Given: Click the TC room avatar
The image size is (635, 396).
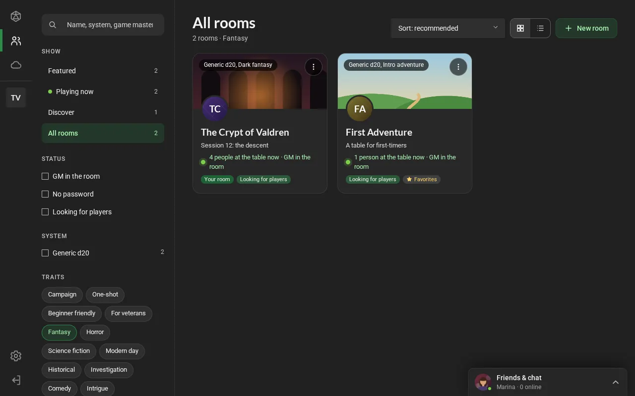Looking at the screenshot, I should coord(215,109).
